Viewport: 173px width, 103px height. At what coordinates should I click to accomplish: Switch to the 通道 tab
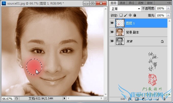coord(122,3)
